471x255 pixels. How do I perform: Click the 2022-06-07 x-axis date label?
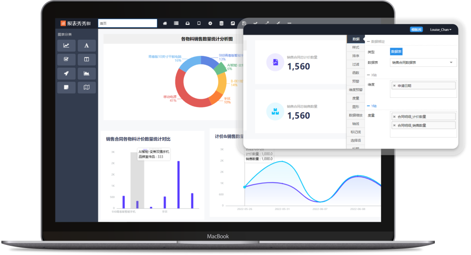pos(320,209)
